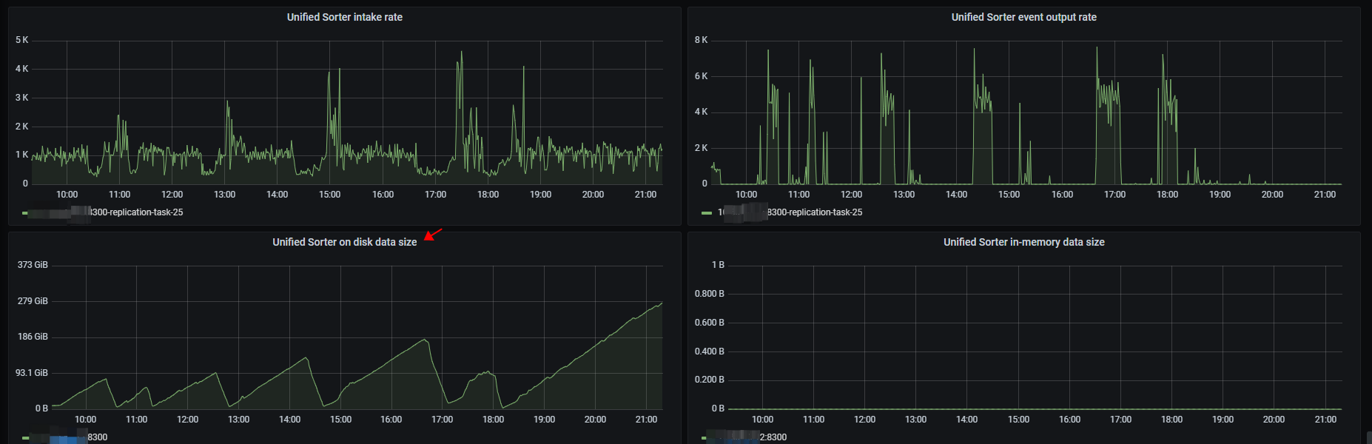Click the green legend color marker in the in-memory panel

pyautogui.click(x=704, y=438)
